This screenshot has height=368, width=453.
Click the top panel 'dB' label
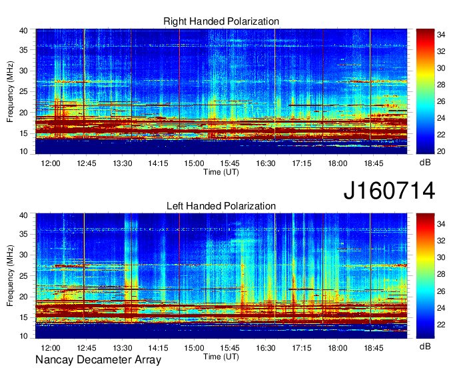coord(425,163)
